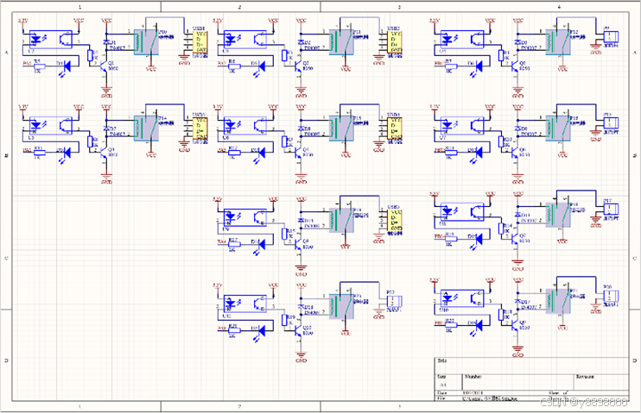Screen dimensions: 641x413
Task: Select the P17 two-pin connector
Action: click(x=611, y=210)
